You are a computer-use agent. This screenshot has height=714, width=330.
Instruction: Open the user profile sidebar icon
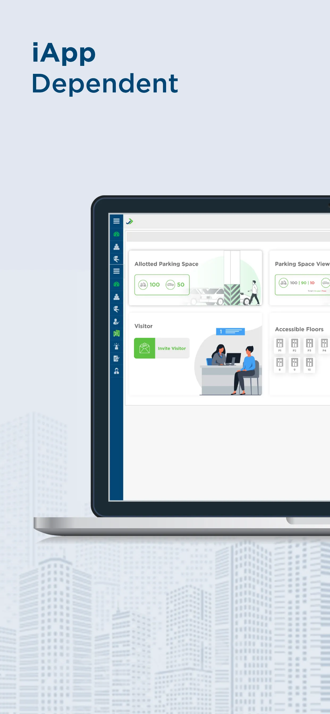pyautogui.click(x=116, y=371)
